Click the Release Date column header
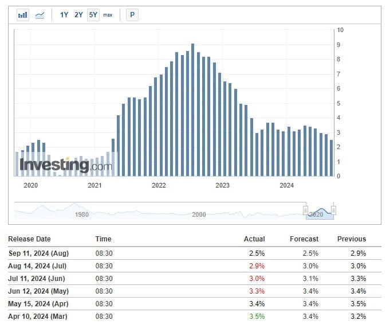The height and width of the screenshot is (328, 386). [29, 239]
